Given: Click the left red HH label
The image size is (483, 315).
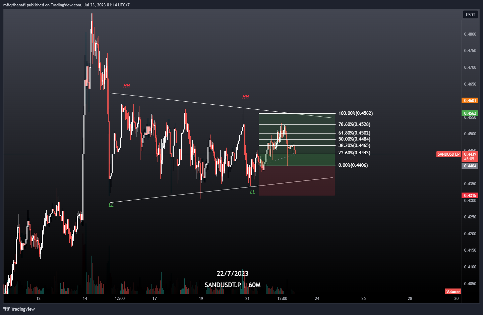Looking at the screenshot, I should (x=126, y=86).
